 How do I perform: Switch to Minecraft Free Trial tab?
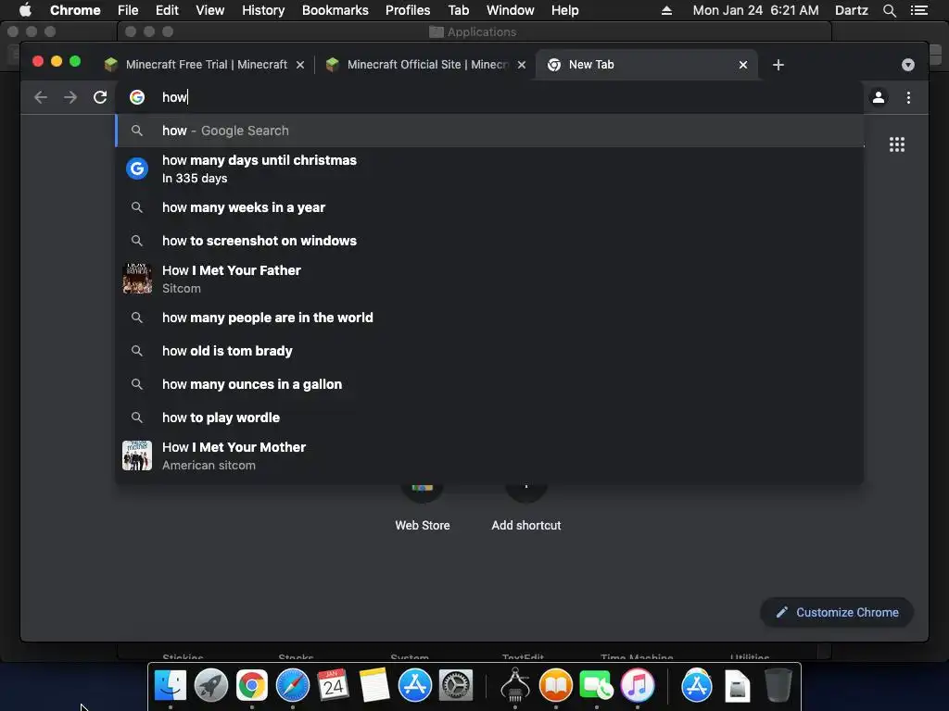tap(206, 65)
